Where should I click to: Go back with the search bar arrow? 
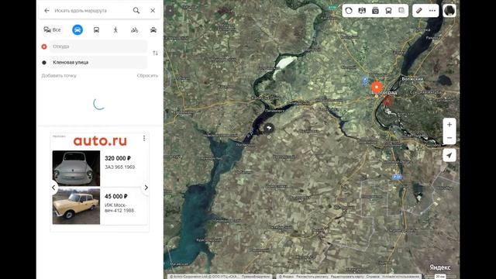(46, 11)
